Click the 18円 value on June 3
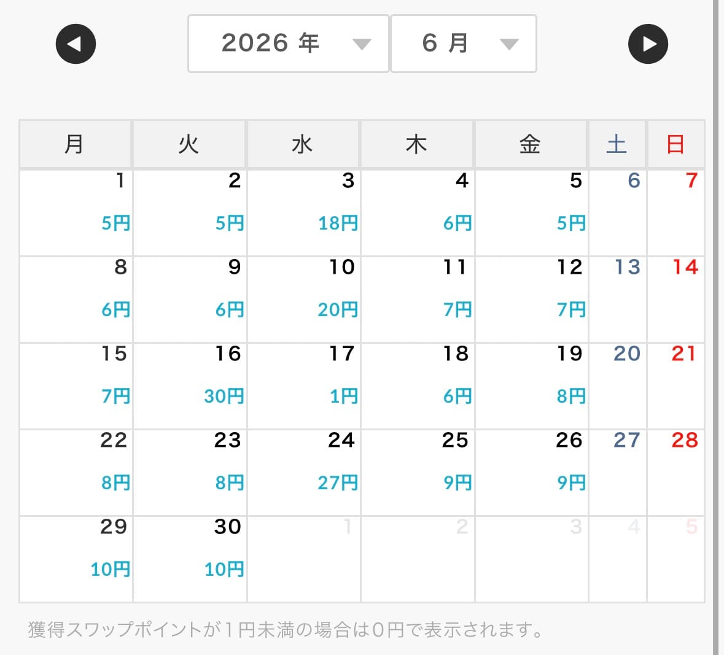This screenshot has height=655, width=724. coord(338,223)
